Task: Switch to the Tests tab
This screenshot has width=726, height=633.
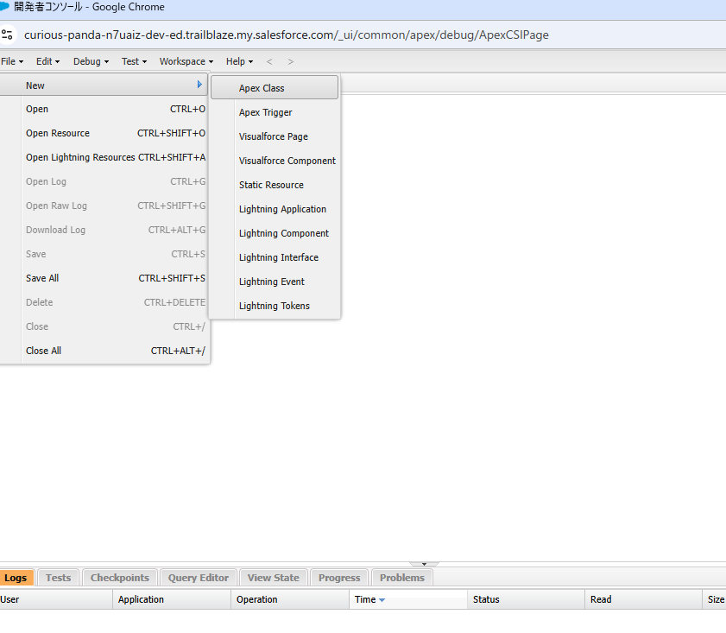Action: pyautogui.click(x=59, y=578)
